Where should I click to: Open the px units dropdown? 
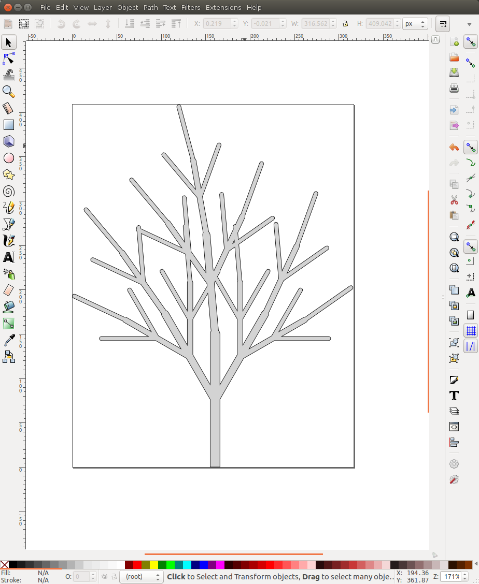(x=415, y=23)
